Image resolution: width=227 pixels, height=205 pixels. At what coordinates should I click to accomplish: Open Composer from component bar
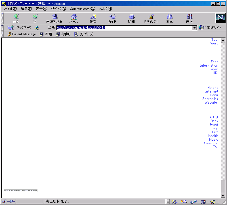(x=213, y=202)
